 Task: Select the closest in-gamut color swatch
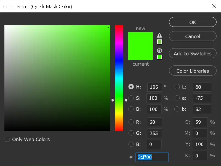pos(159,41)
